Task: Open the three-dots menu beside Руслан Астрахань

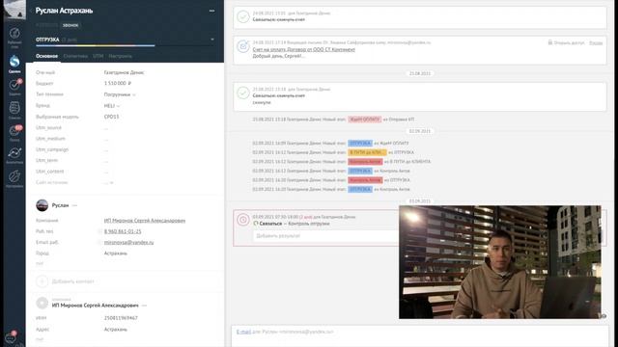Action: pyautogui.click(x=212, y=11)
